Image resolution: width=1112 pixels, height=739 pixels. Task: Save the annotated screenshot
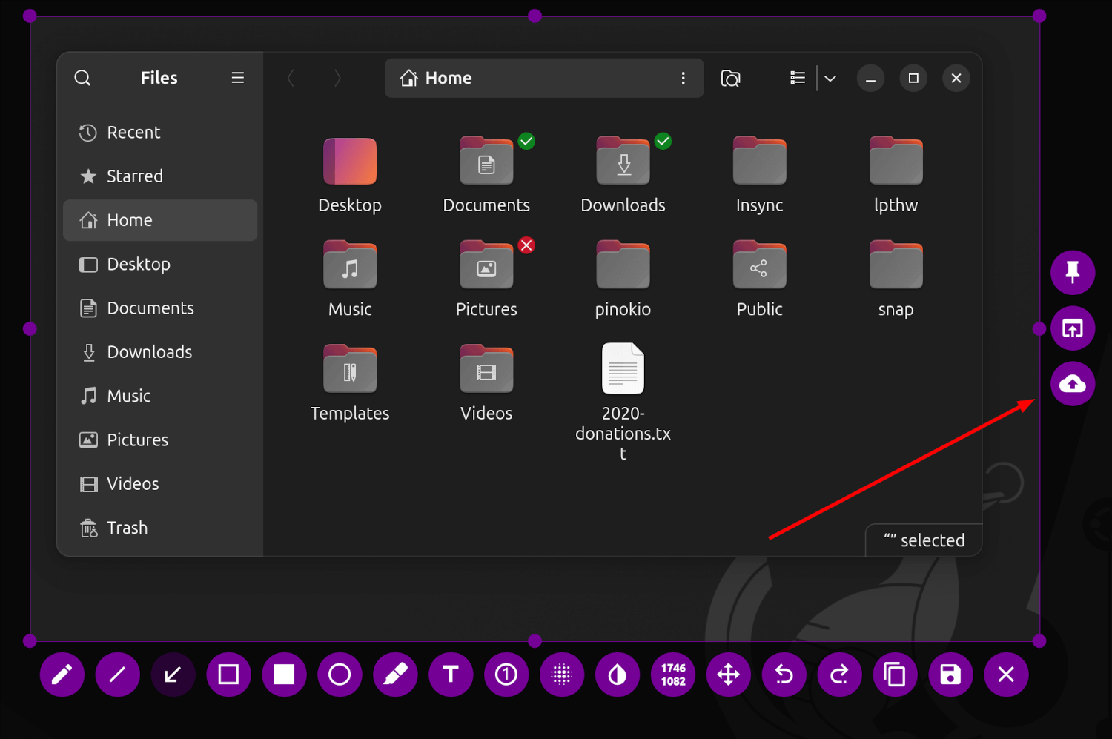tap(950, 675)
